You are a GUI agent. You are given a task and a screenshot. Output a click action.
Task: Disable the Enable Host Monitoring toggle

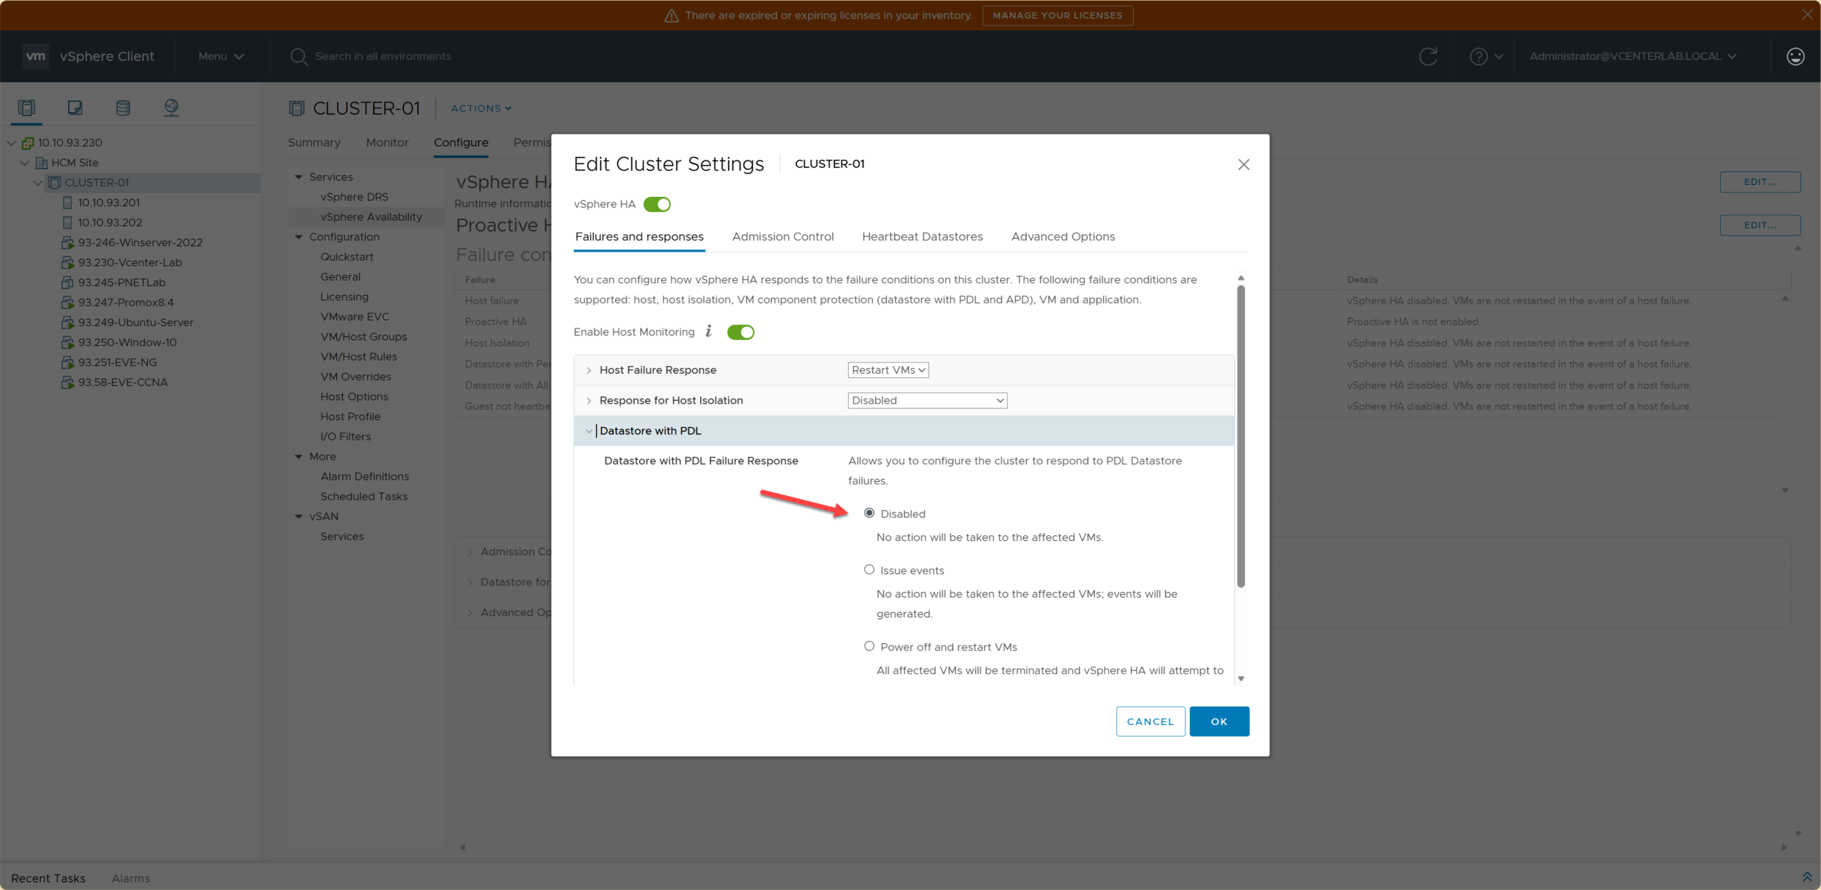(x=740, y=332)
